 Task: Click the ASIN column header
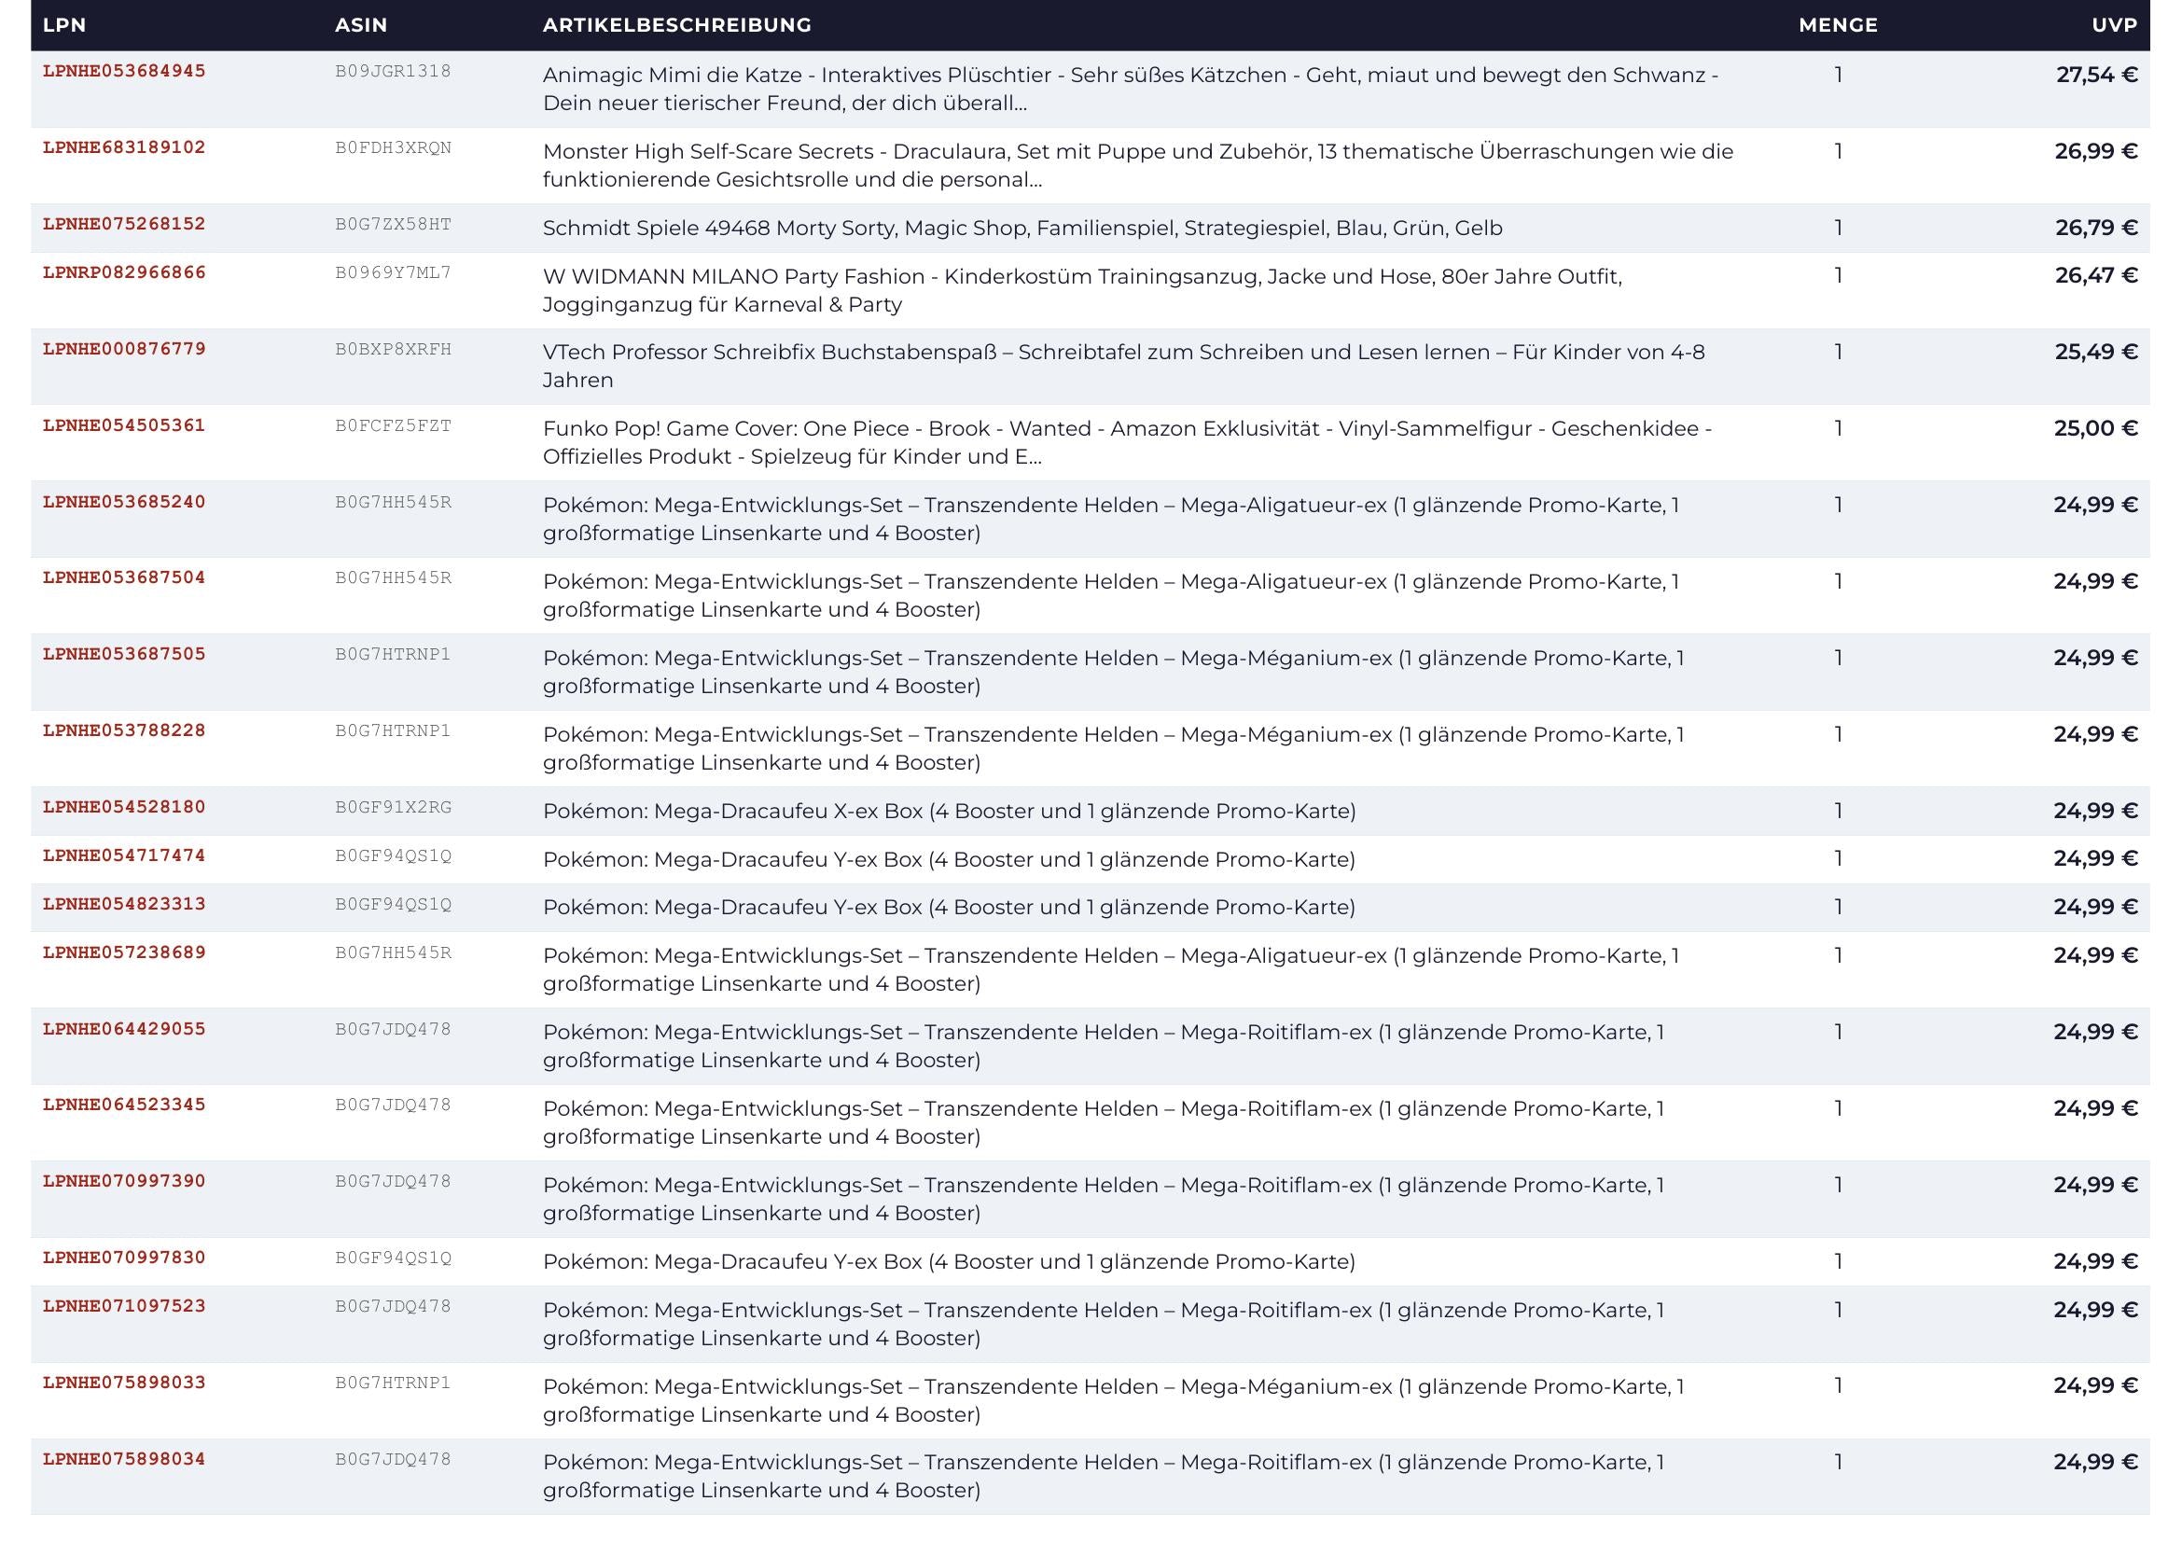(361, 24)
